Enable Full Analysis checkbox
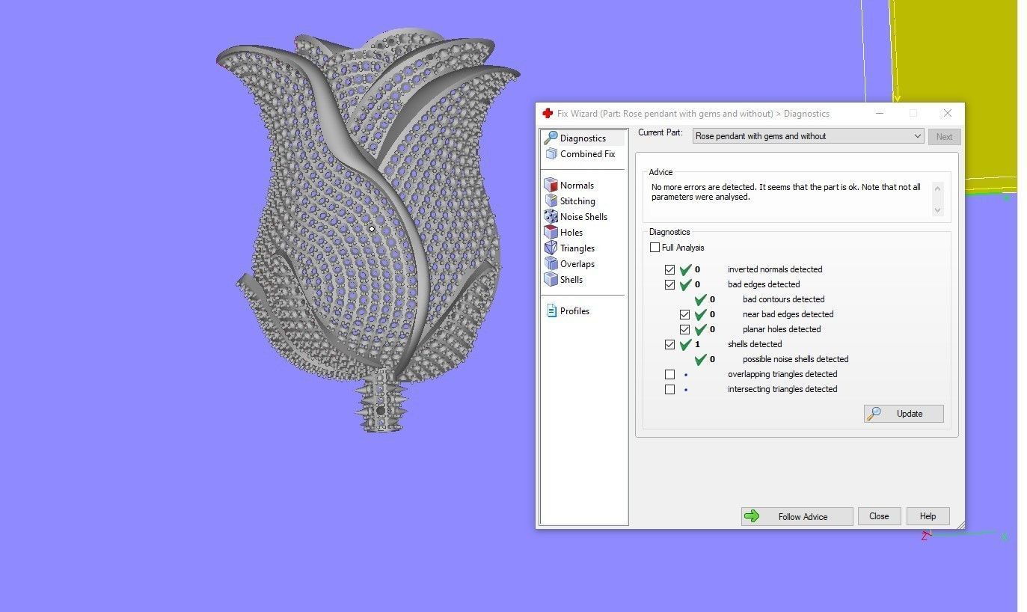1027x612 pixels. (x=654, y=248)
